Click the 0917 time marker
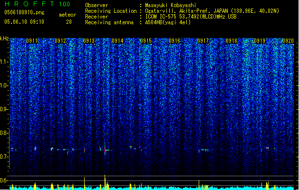 203,41
